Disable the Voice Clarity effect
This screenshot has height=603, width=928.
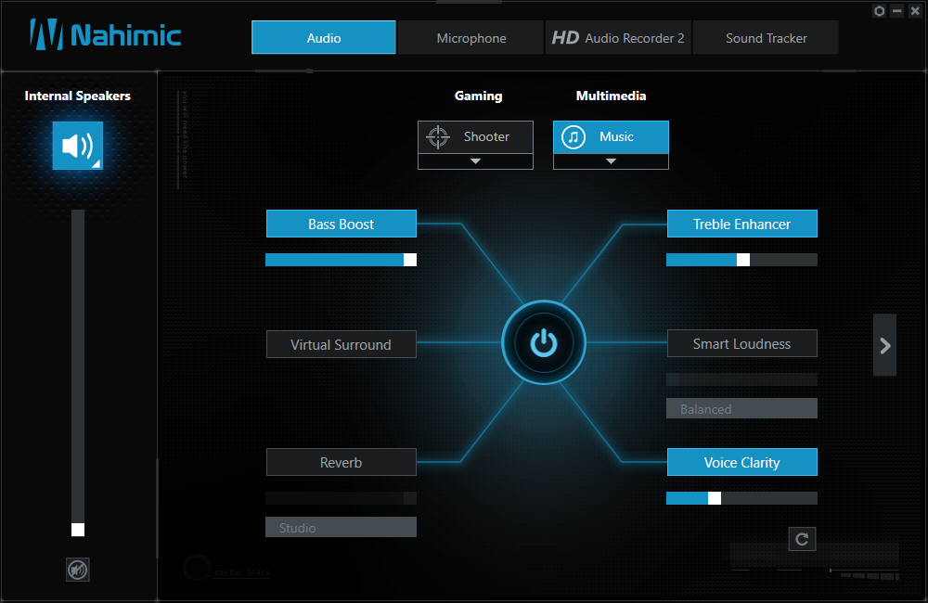tap(742, 462)
